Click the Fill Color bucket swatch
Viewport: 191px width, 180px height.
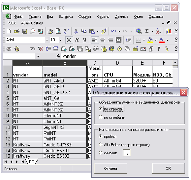click(150, 40)
